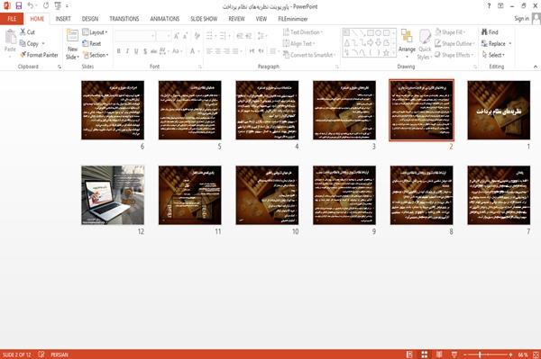Open the Section dropdown menu
This screenshot has height=359, width=541.
pyautogui.click(x=96, y=55)
